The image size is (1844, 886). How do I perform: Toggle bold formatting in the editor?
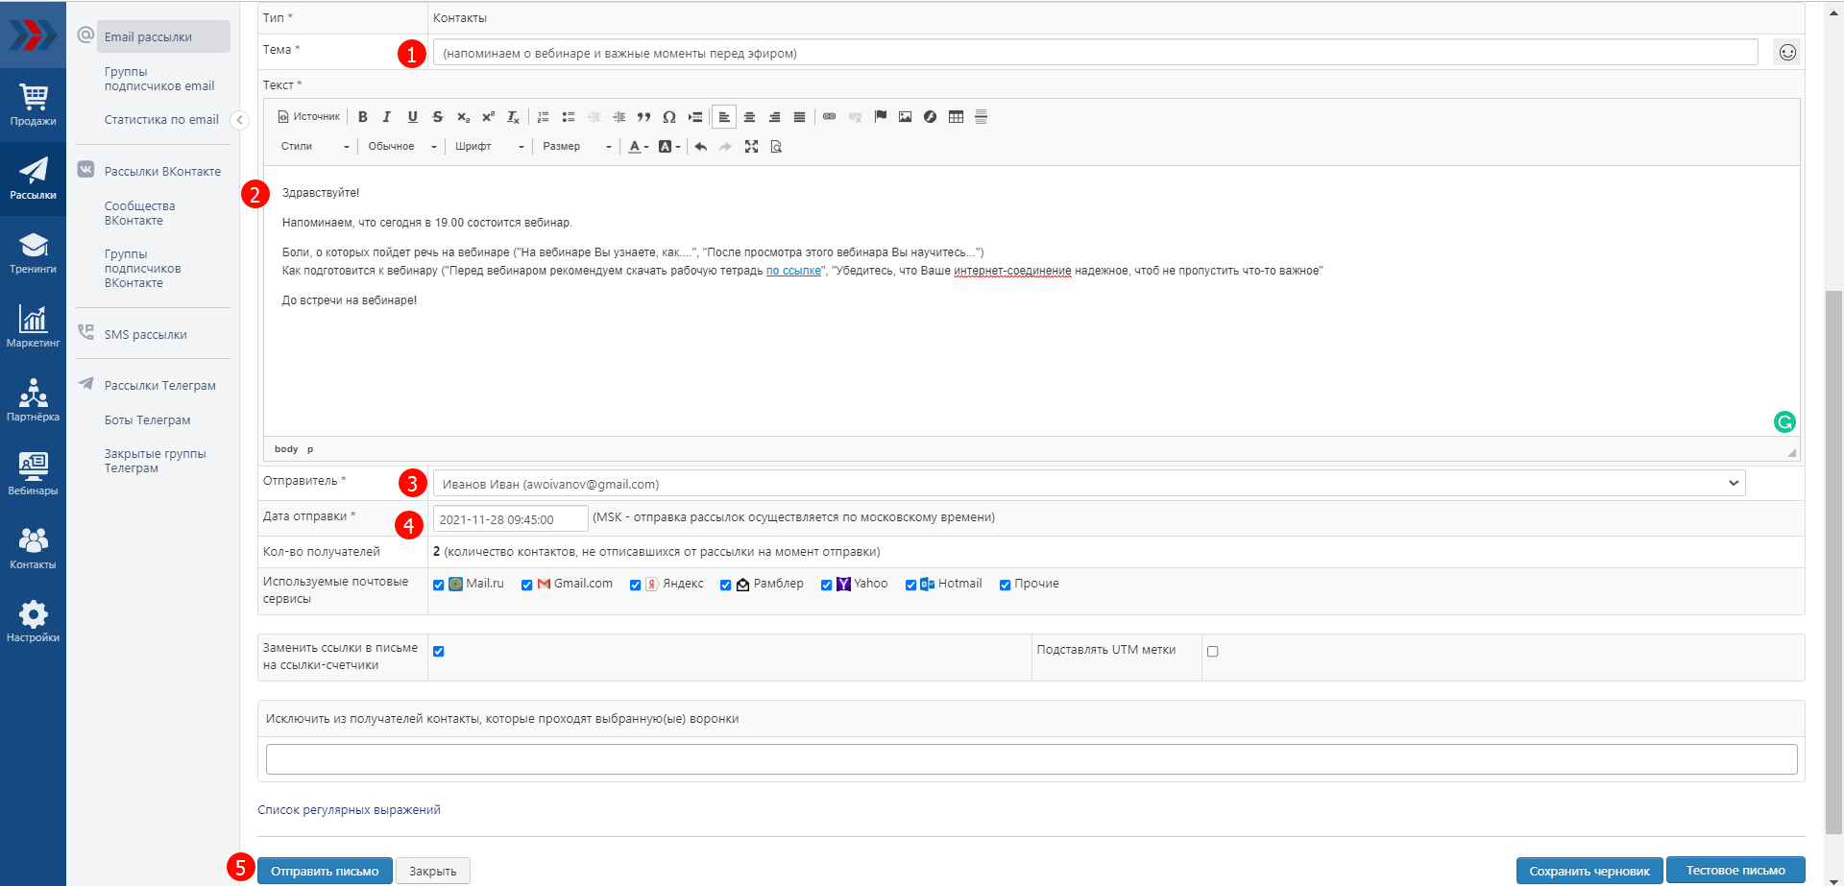(x=362, y=117)
